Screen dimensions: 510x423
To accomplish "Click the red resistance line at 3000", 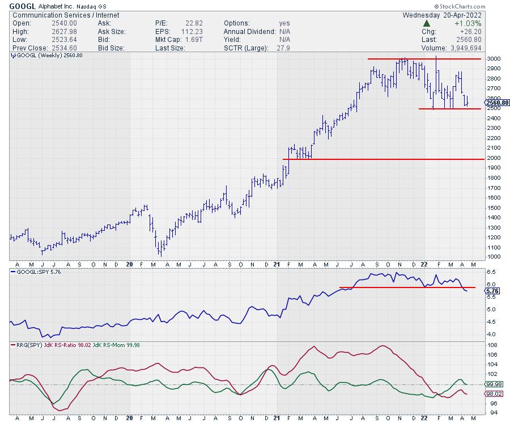I will click(425, 59).
